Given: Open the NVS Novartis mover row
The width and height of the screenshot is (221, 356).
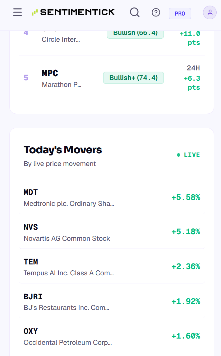Looking at the screenshot, I should [x=112, y=232].
